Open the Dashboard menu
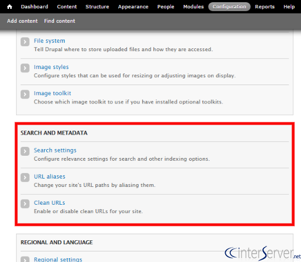The width and height of the screenshot is (301, 262). [x=35, y=7]
